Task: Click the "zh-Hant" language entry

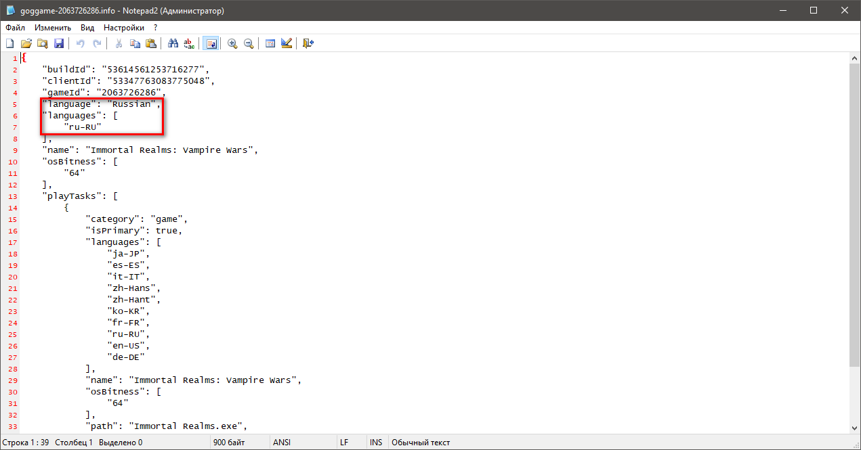Action: pyautogui.click(x=132, y=299)
